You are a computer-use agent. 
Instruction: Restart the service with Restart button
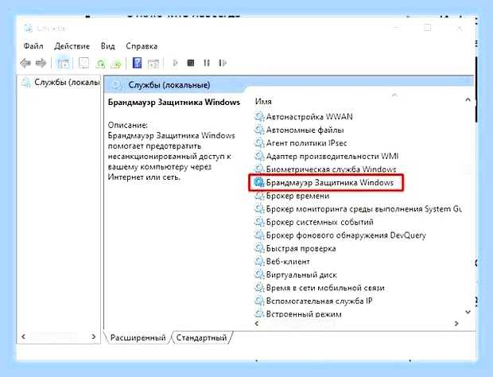pos(223,63)
